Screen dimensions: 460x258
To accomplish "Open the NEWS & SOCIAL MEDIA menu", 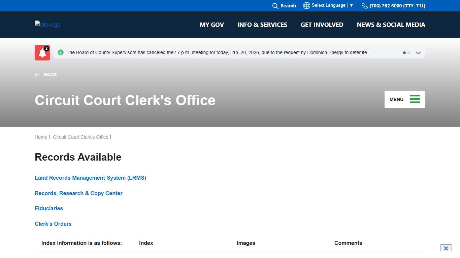I will (391, 25).
